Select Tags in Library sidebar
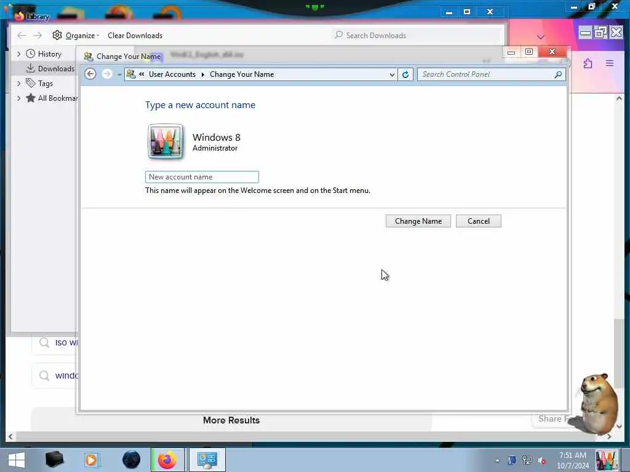Screen dimensions: 630x472 [x=39, y=84]
